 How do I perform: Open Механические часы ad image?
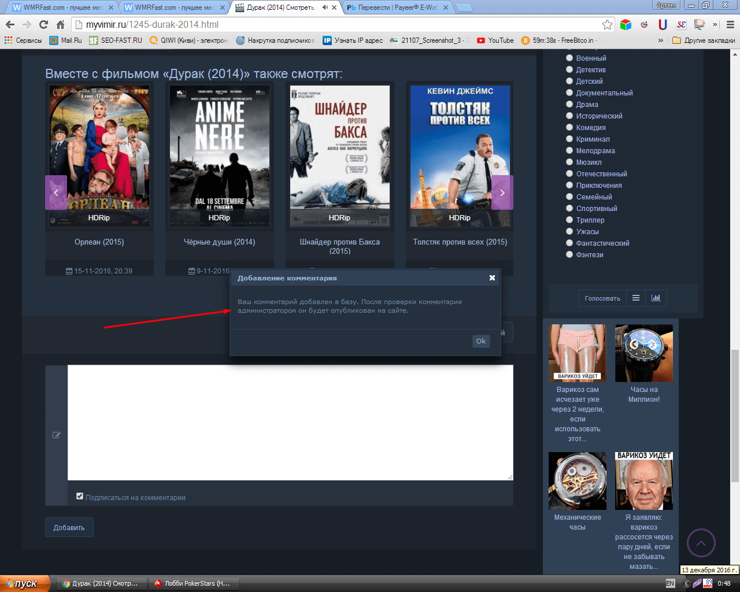coord(578,480)
